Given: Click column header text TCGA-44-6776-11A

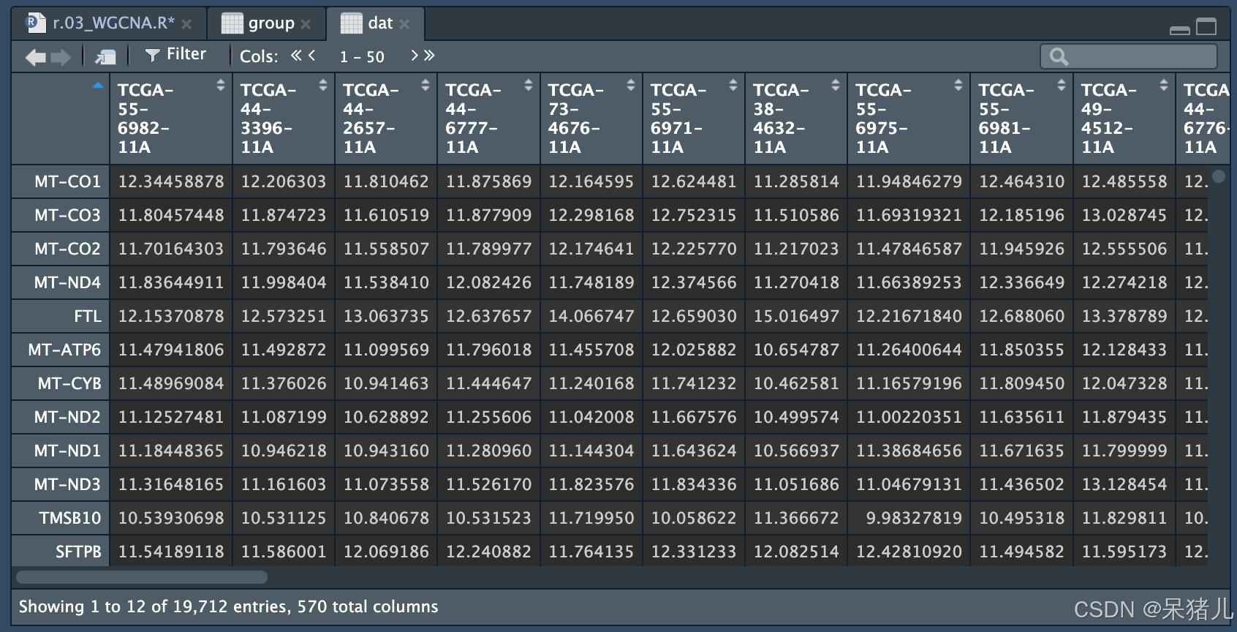Looking at the screenshot, I should click(1206, 118).
